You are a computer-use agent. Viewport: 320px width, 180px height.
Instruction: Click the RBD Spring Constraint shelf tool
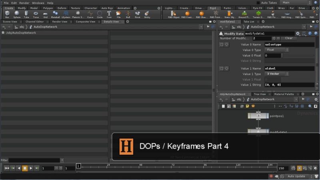click(301, 14)
